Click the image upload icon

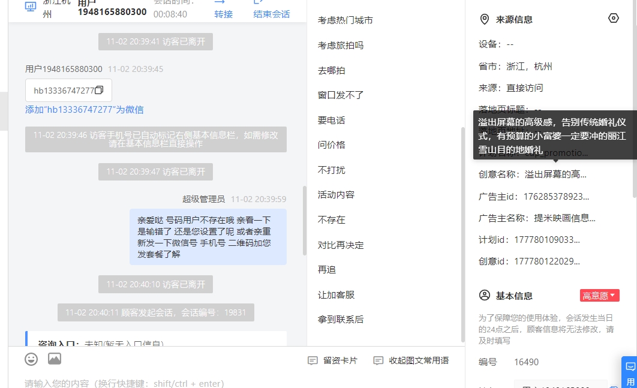pyautogui.click(x=55, y=359)
